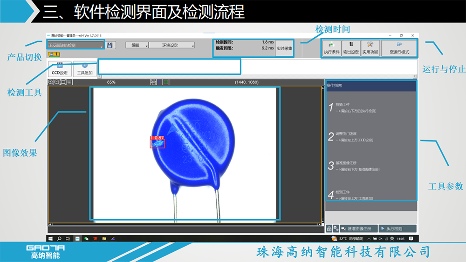Click the horizontal scrollbar of image view
The image size is (466, 262).
pyautogui.click(x=185, y=225)
